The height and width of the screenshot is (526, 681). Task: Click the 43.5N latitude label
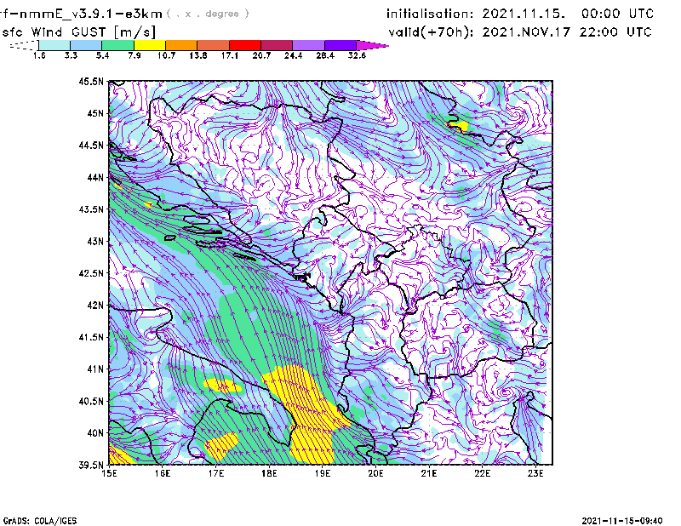[91, 209]
